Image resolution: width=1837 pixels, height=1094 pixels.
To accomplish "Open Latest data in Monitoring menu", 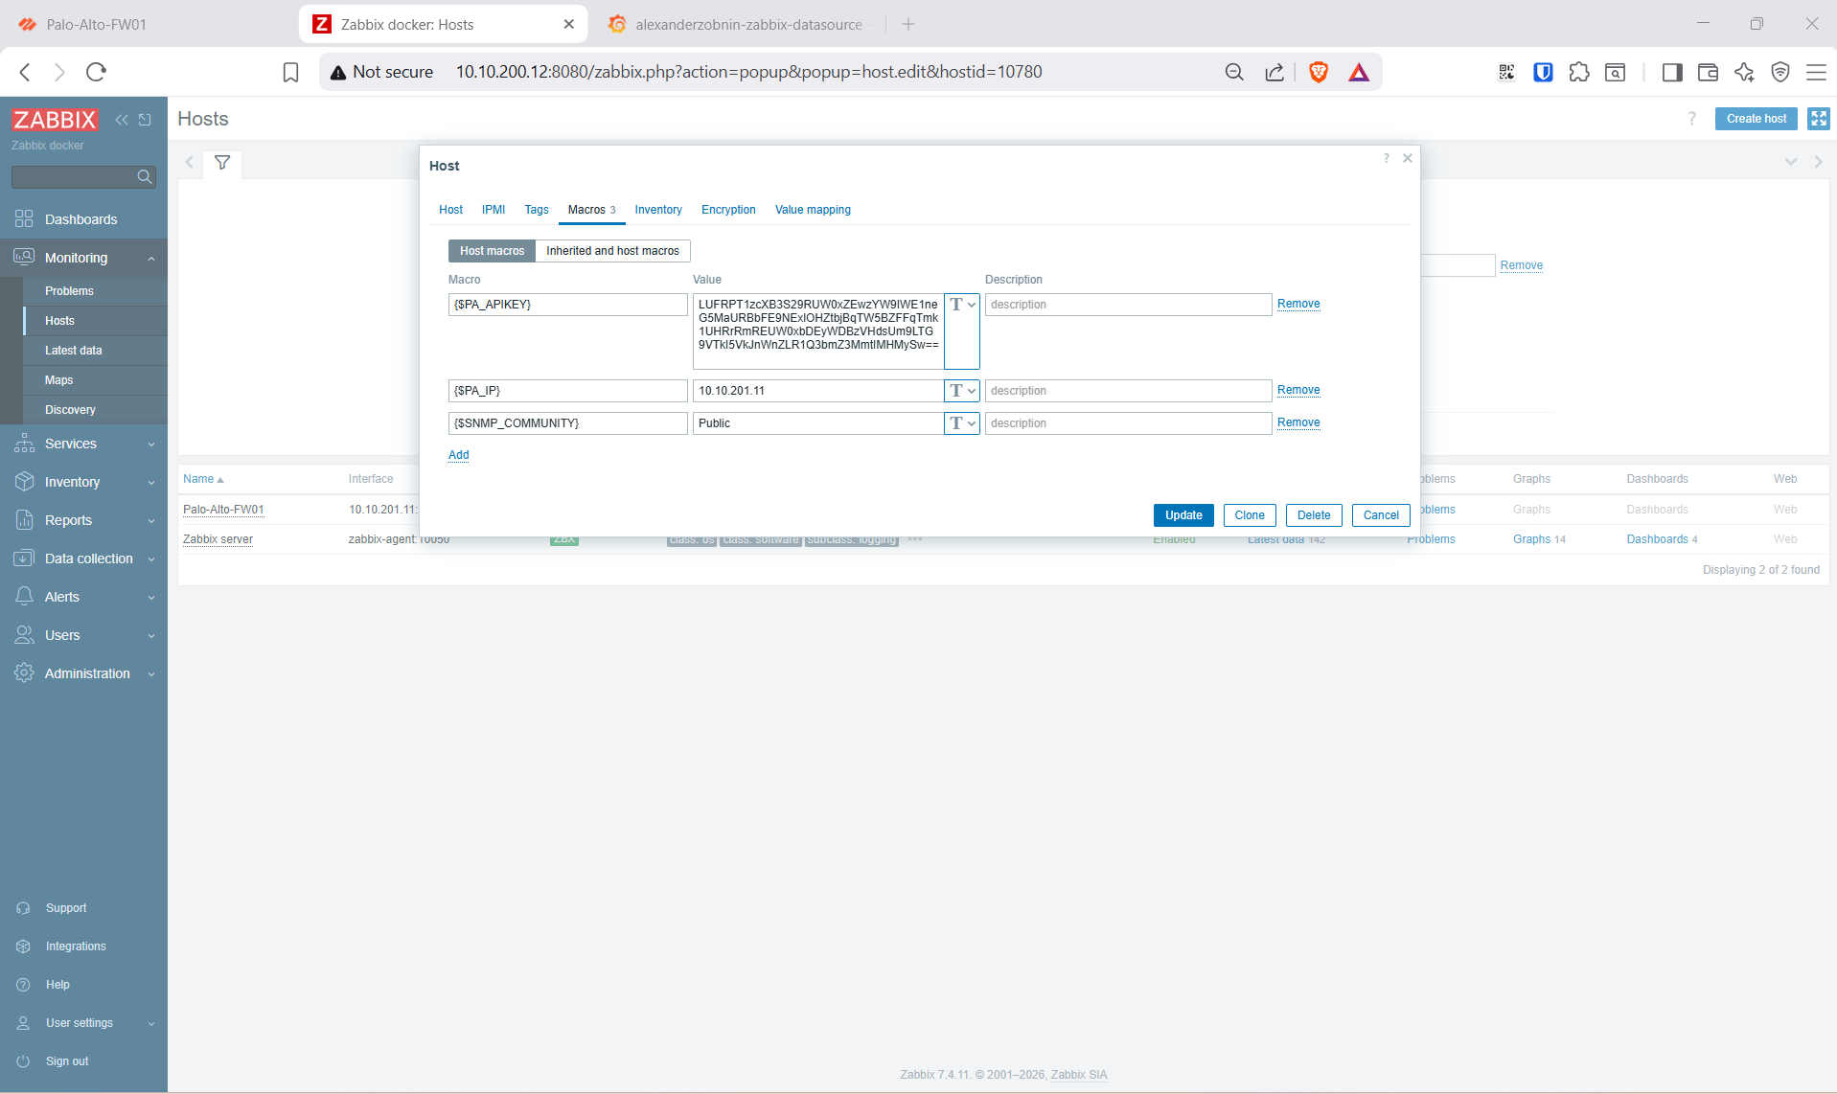I will click(73, 351).
